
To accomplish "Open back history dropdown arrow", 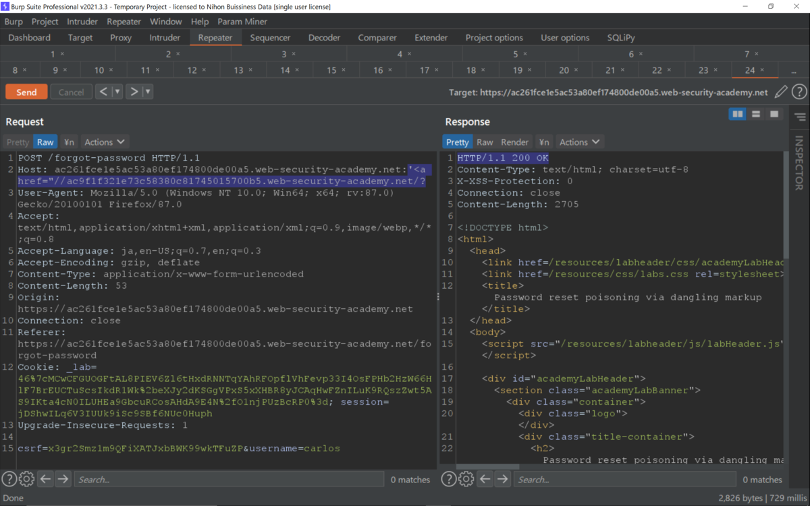I will pyautogui.click(x=117, y=92).
